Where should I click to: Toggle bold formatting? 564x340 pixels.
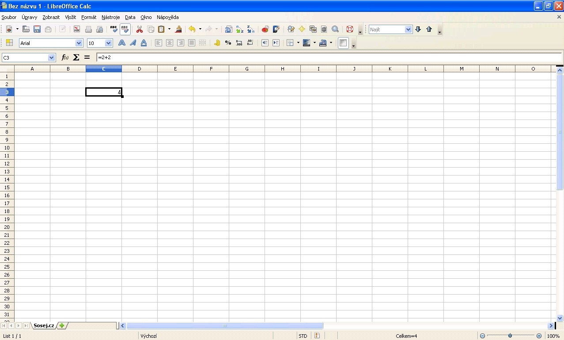[x=121, y=43]
